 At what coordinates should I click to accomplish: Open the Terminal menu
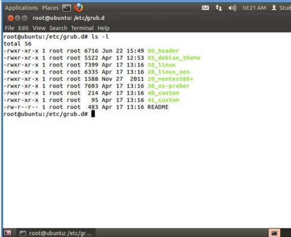click(x=82, y=28)
